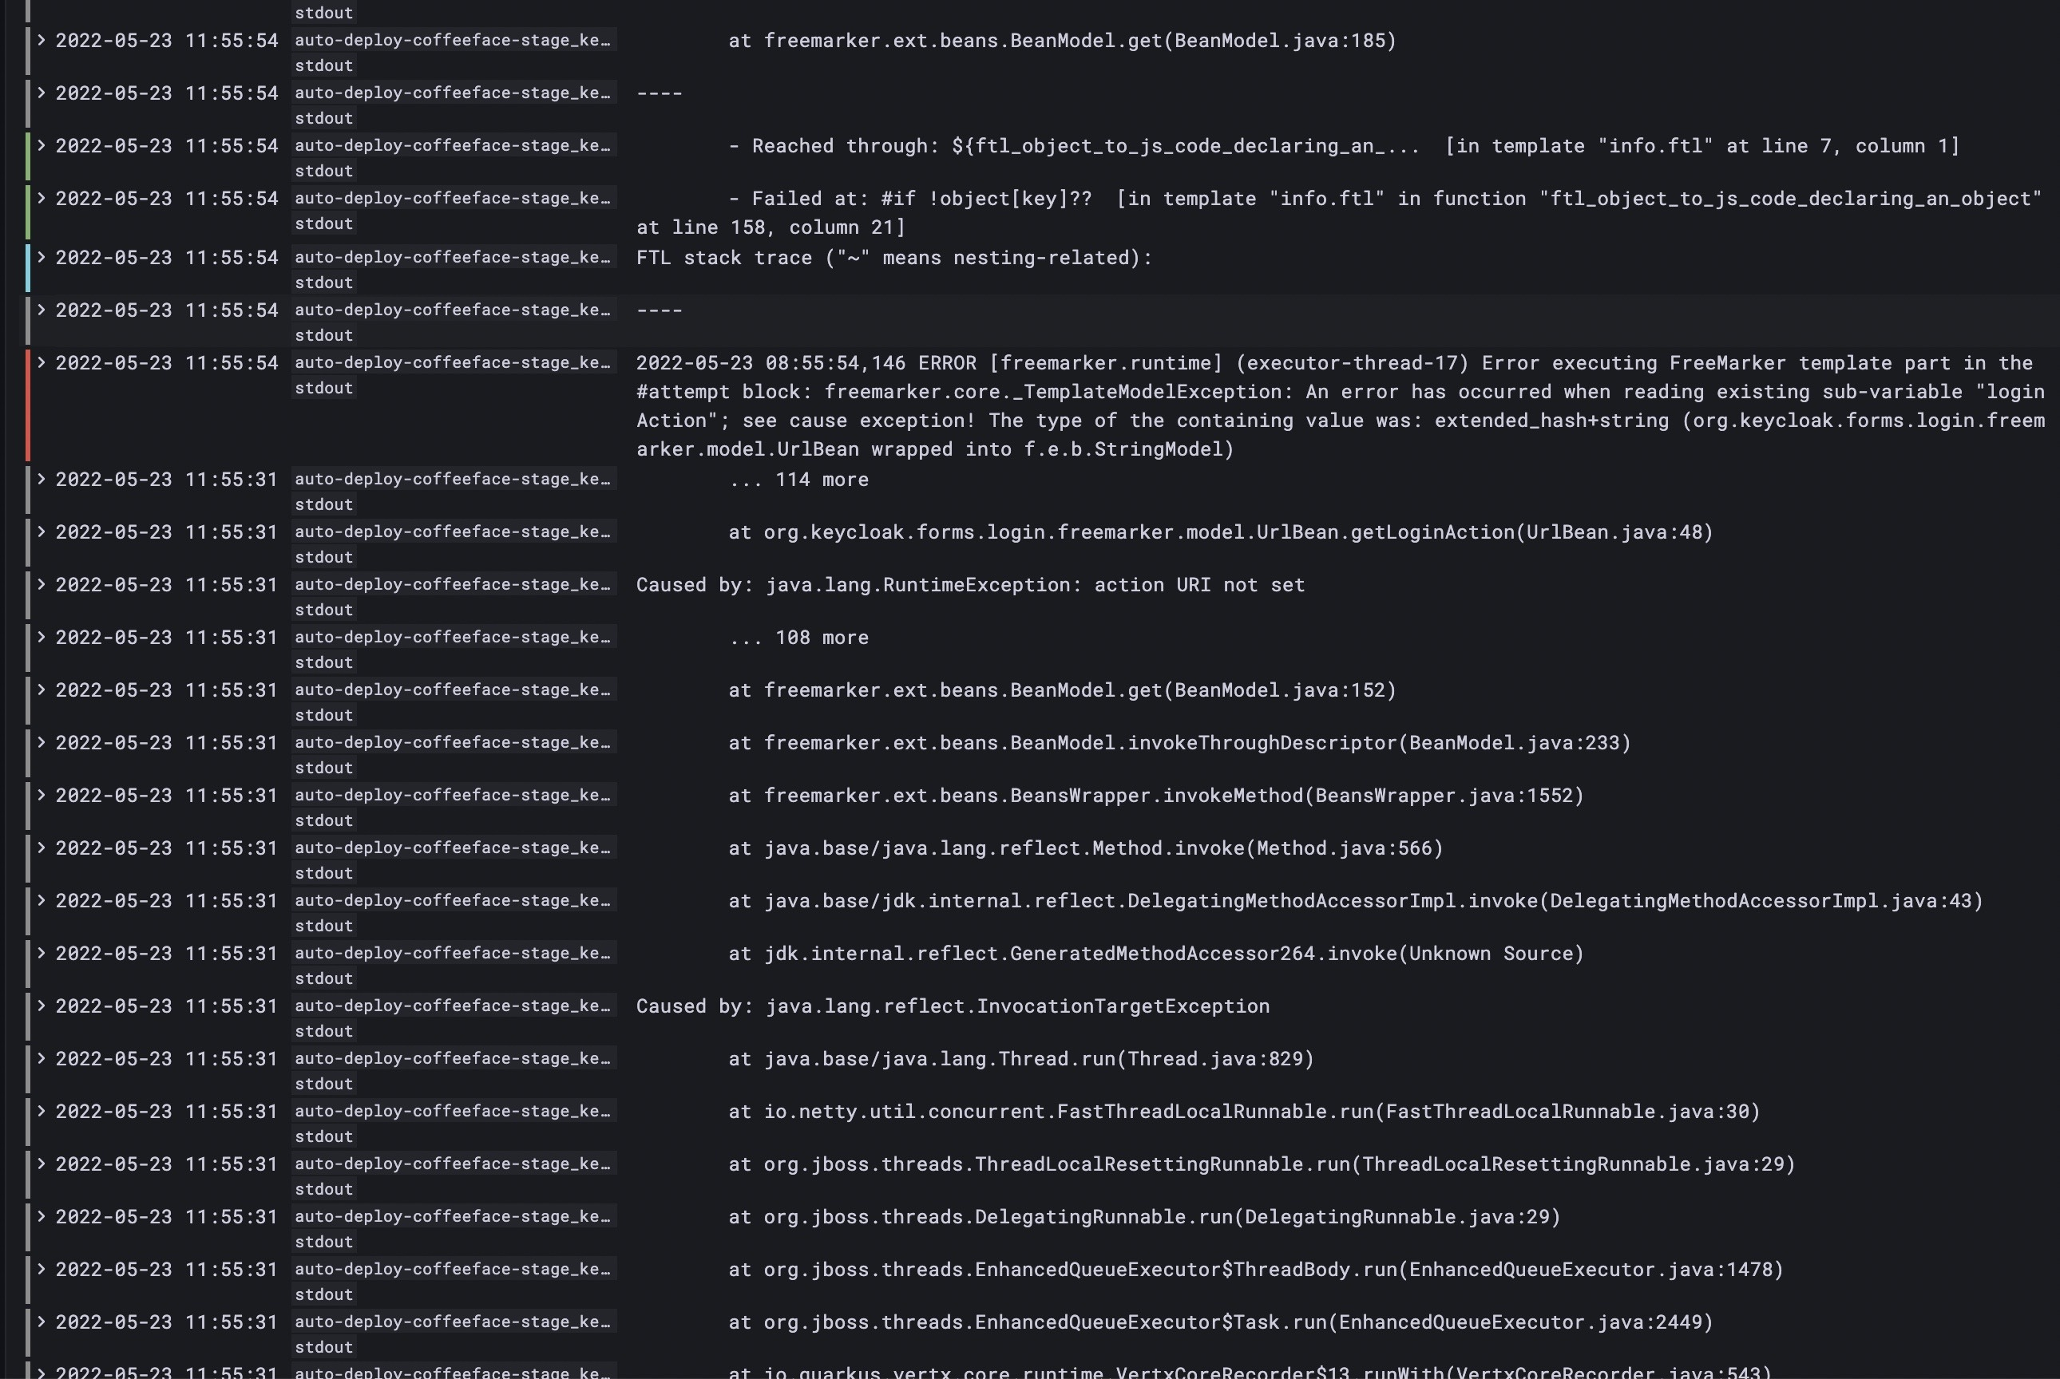Expand the EnhancedQueueExecutor$ThreadBody log row
Image resolution: width=2060 pixels, height=1379 pixels.
pos(42,1269)
